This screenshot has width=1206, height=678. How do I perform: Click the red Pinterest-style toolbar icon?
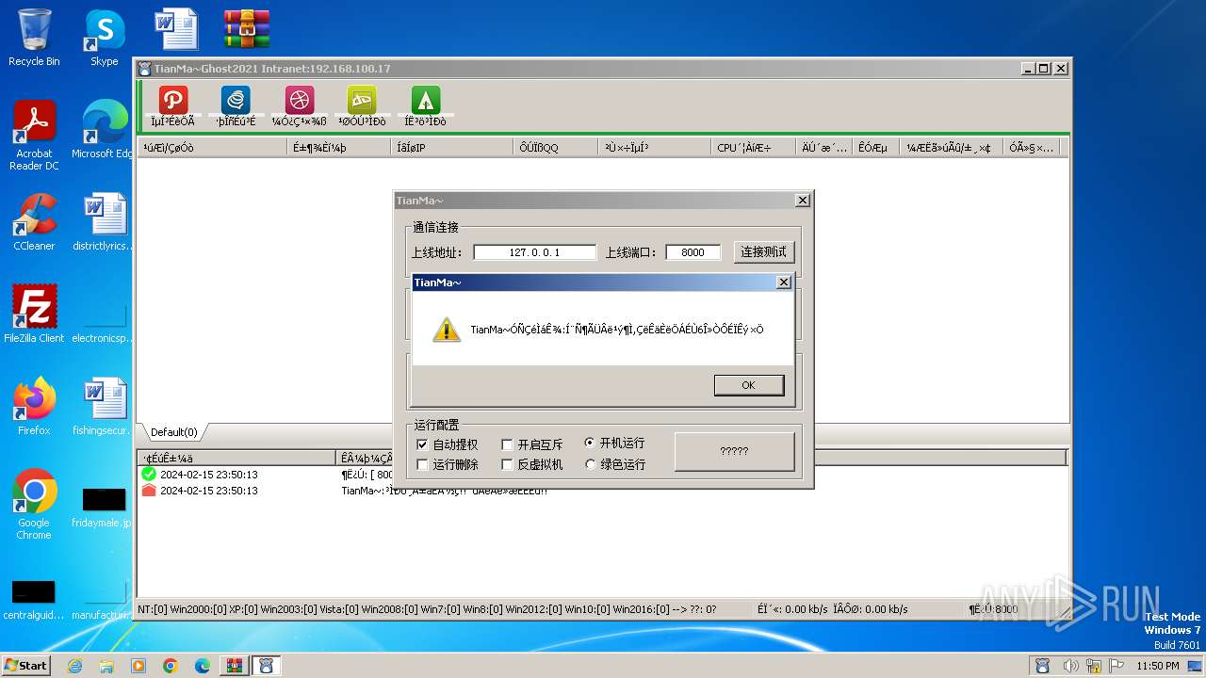173,100
